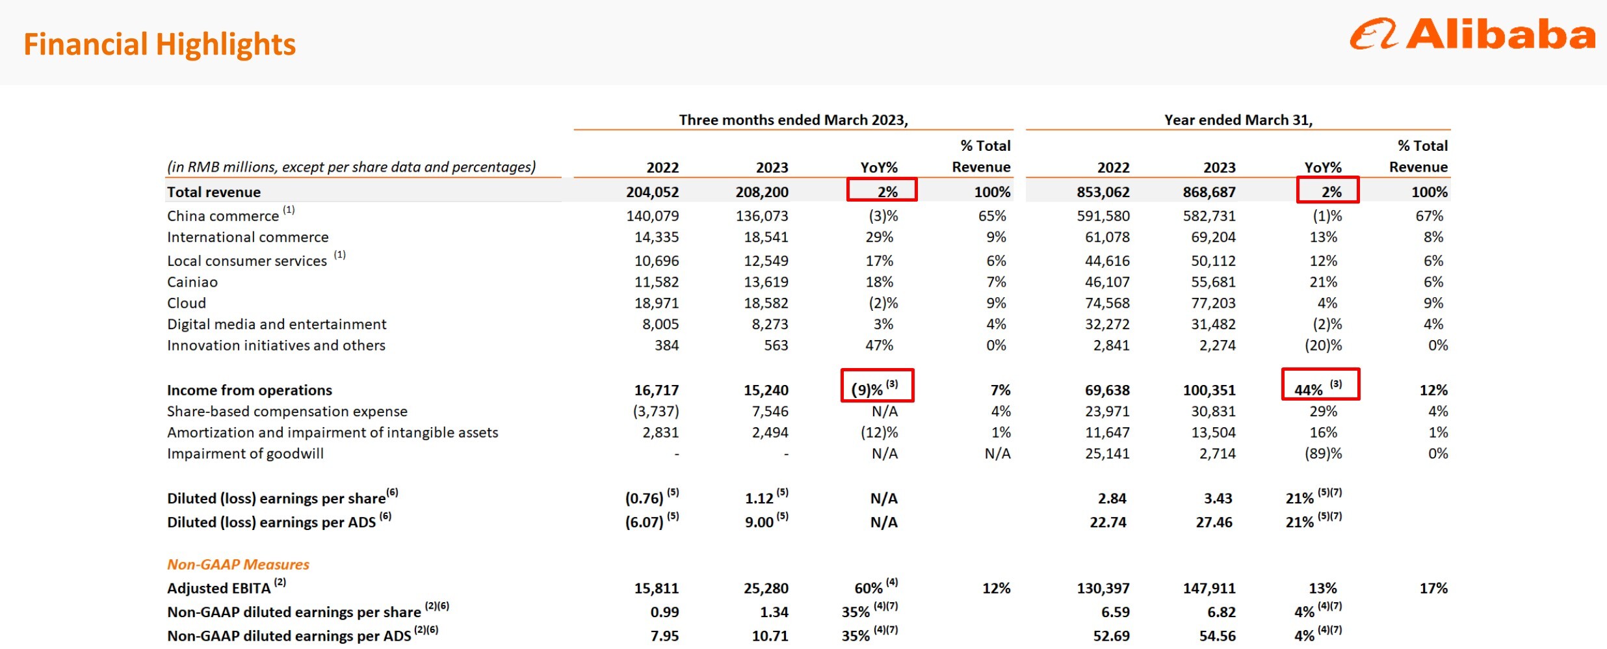The width and height of the screenshot is (1607, 649).
Task: Select Local consumer services value 12,549
Action: point(766,261)
